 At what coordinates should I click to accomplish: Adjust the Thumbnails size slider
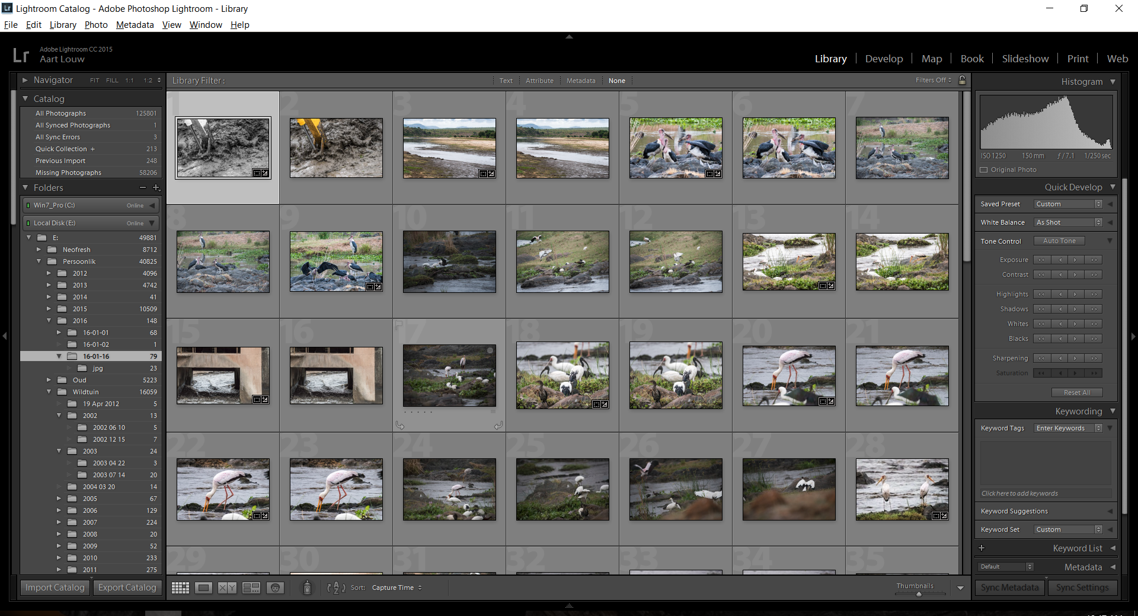[x=919, y=593]
